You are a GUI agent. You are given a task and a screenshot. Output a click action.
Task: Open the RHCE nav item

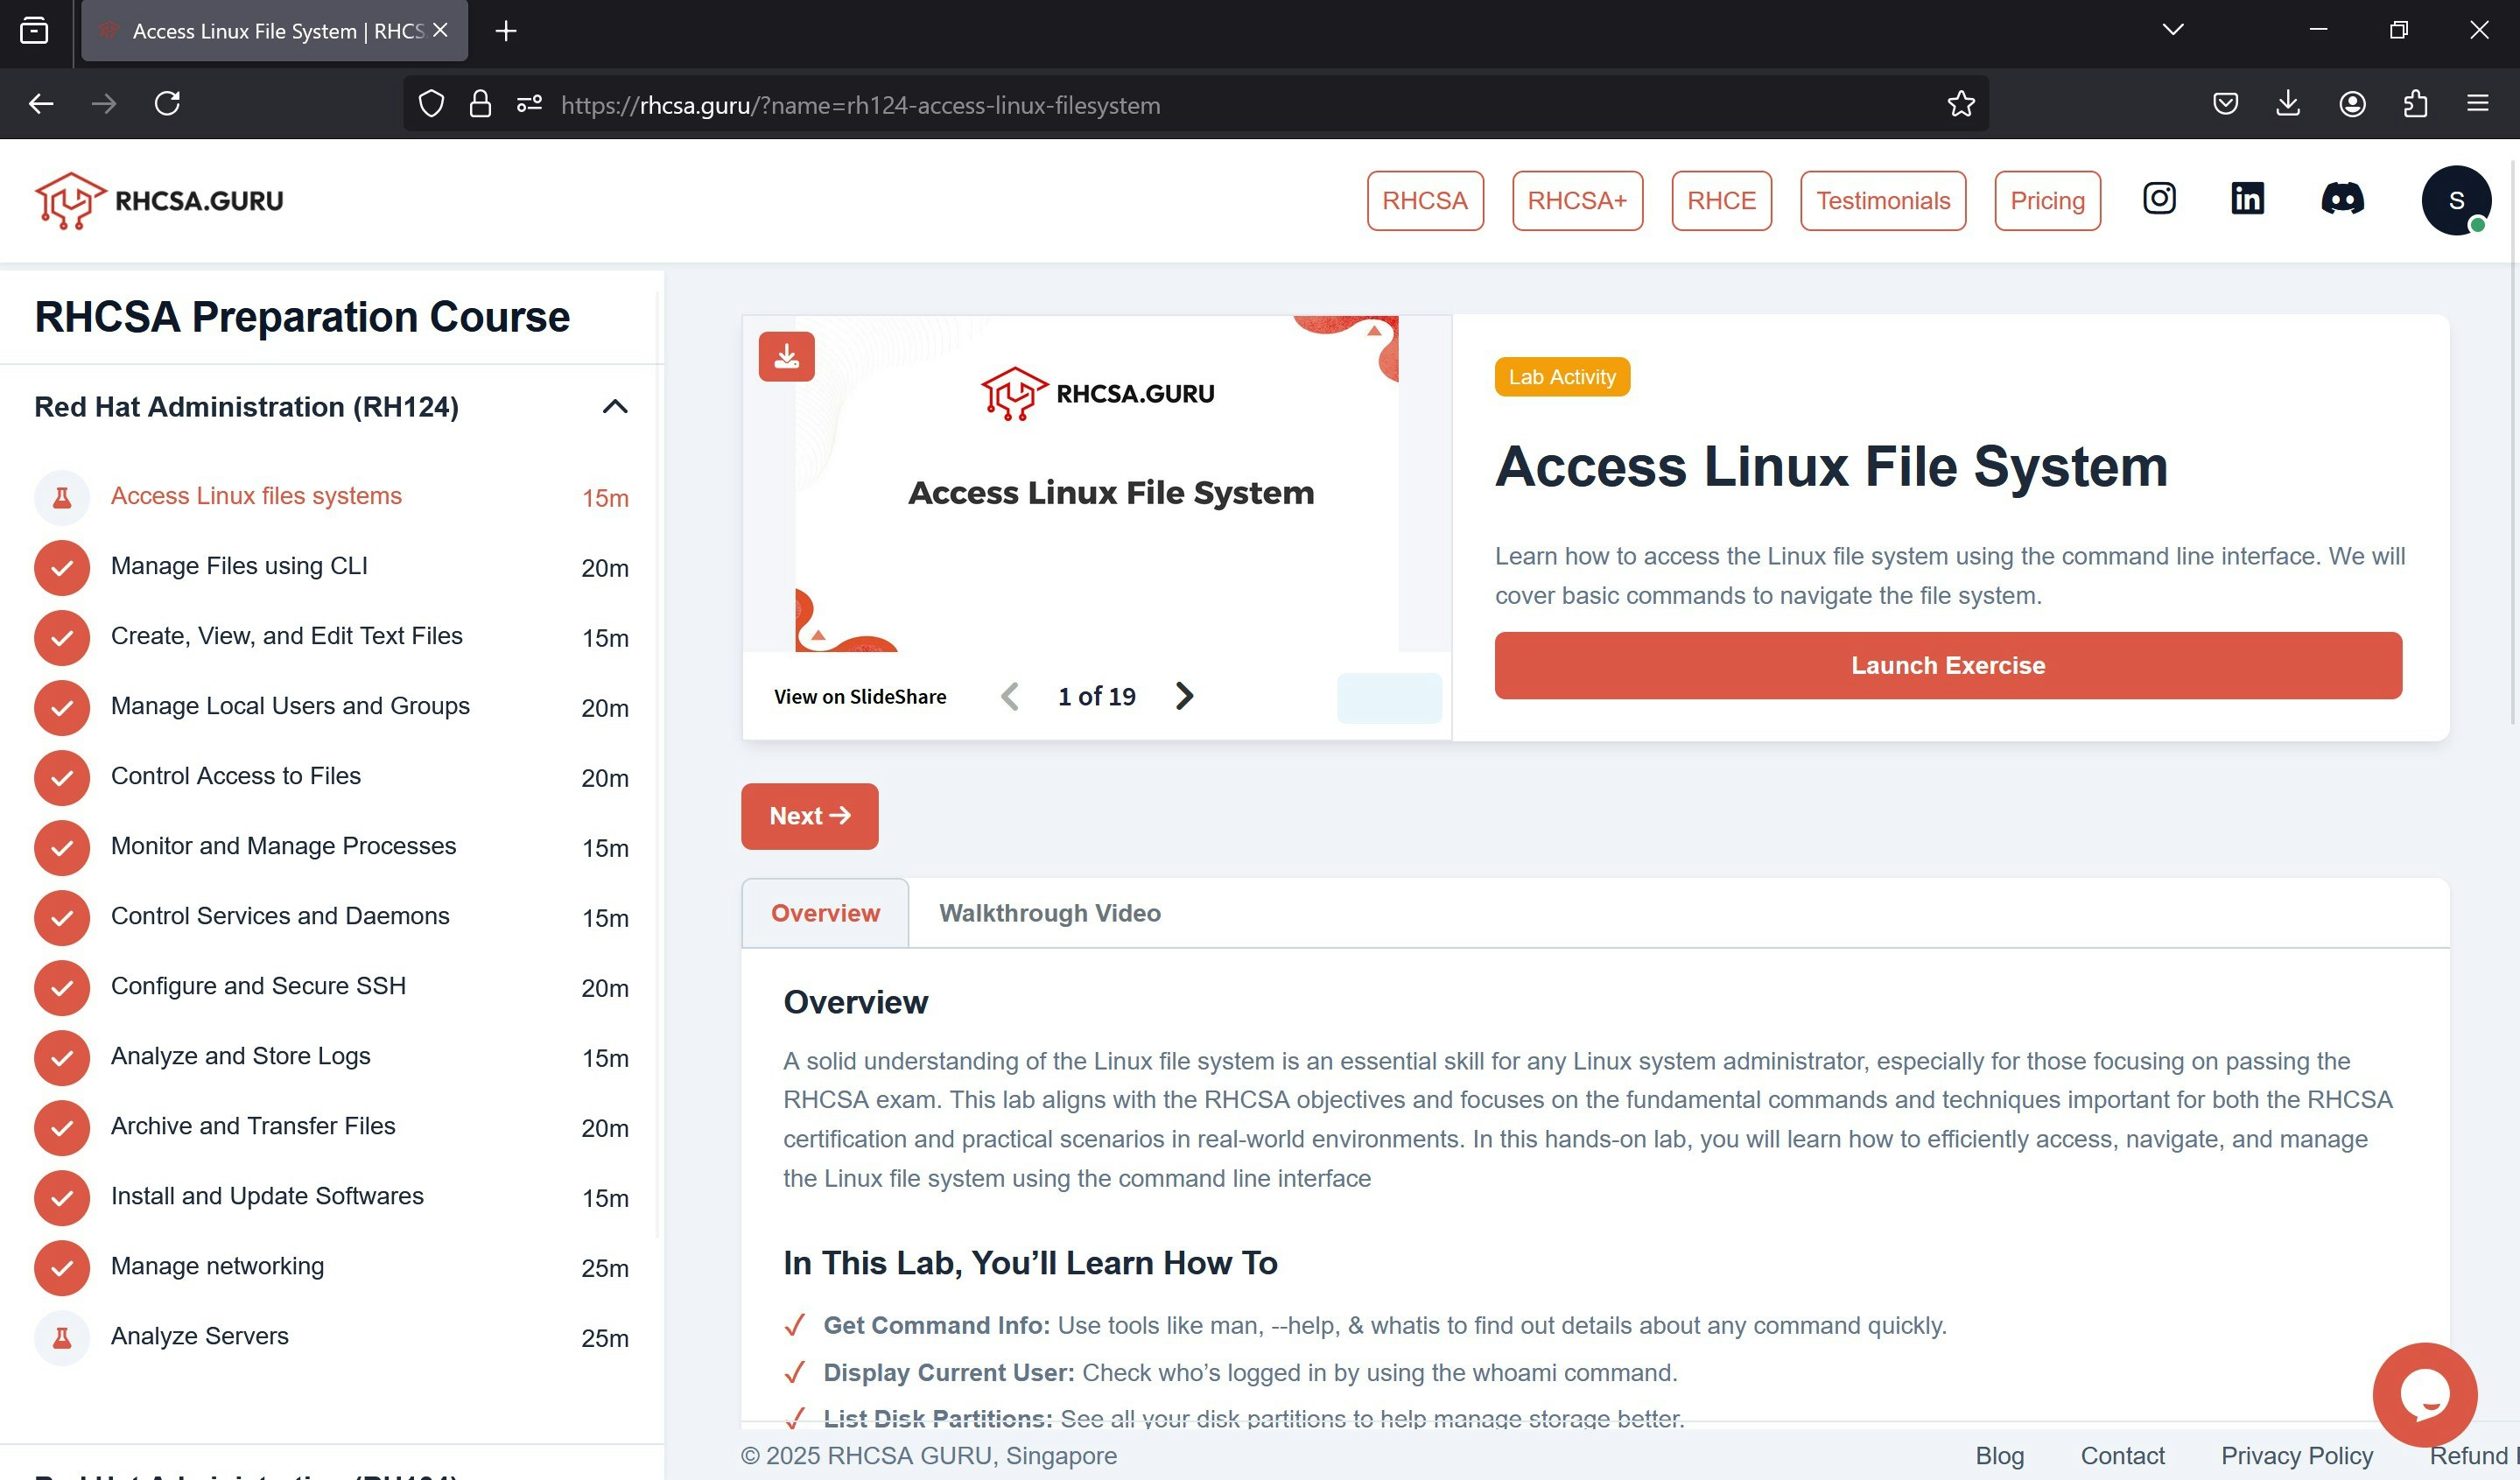point(1721,200)
